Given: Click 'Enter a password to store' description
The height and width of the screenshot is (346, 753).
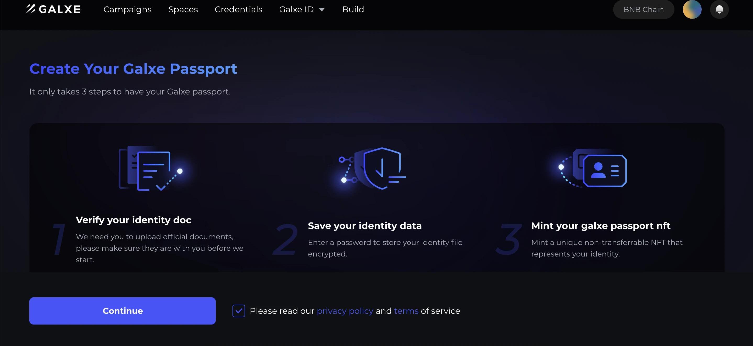Looking at the screenshot, I should [385, 248].
